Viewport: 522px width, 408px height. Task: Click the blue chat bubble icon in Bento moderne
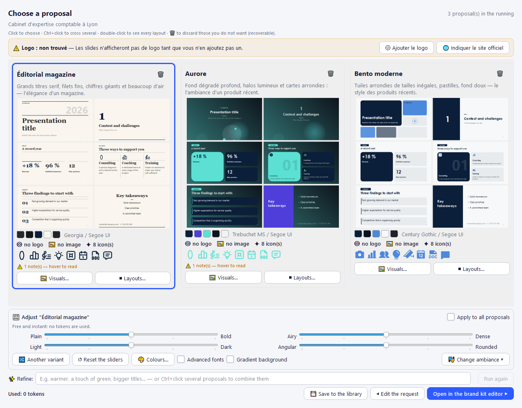(445, 255)
